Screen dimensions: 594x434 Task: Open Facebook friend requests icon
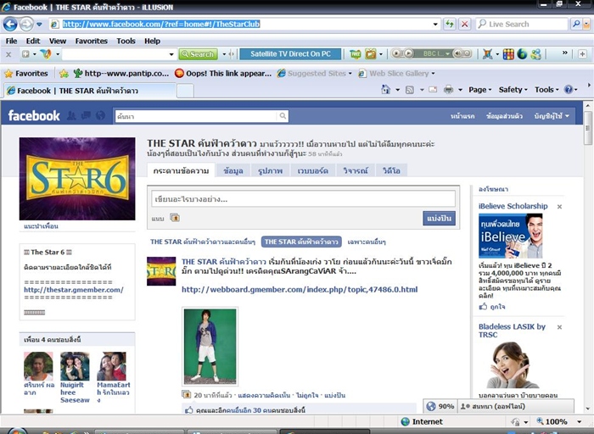[x=71, y=116]
